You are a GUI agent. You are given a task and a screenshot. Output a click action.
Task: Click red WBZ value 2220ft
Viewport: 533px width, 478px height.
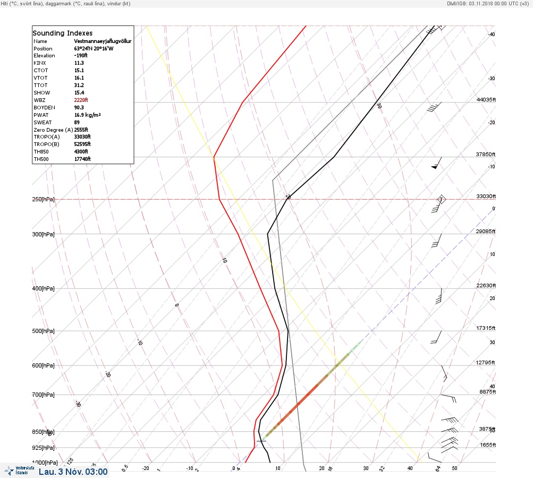[81, 100]
